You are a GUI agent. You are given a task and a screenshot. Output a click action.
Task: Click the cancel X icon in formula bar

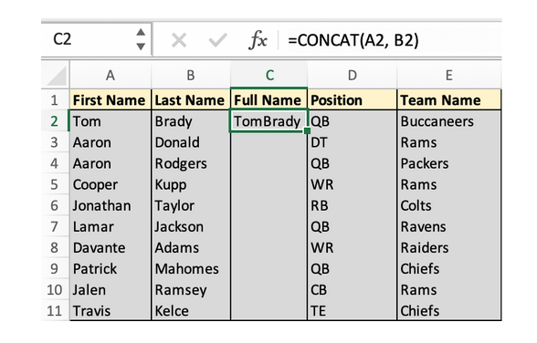[x=179, y=40]
